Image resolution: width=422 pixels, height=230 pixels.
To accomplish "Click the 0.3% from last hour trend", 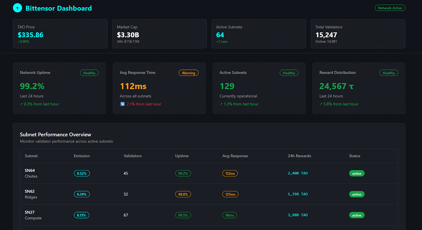I will point(39,104).
